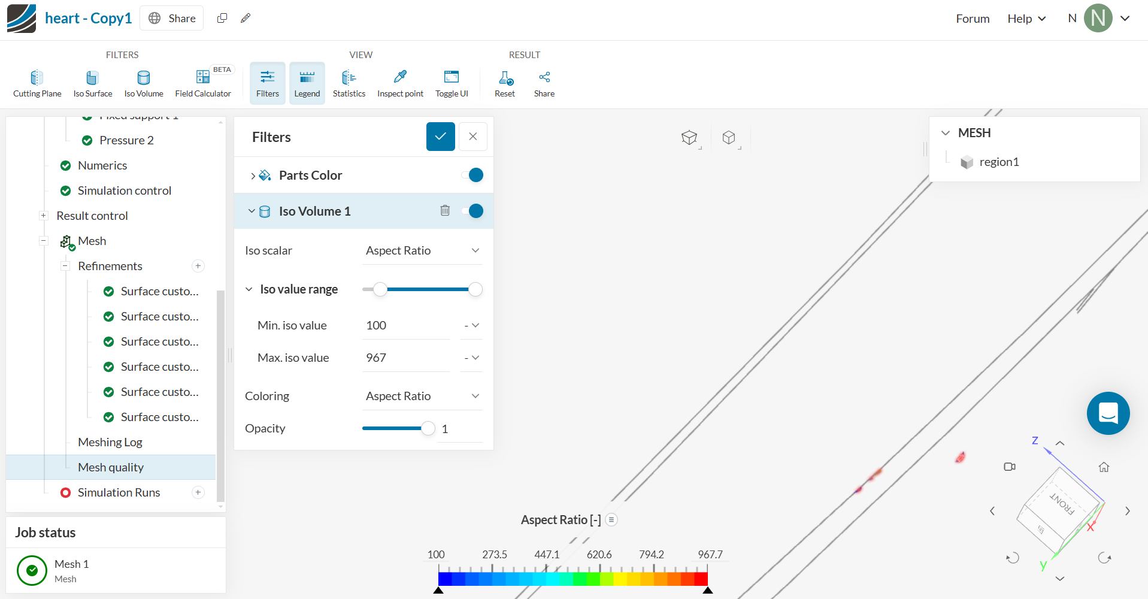Open the Help menu

coord(1026,19)
